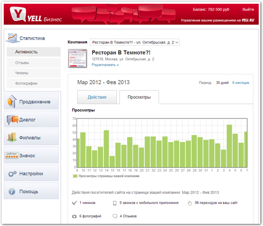
Task: Switch to the Действия tab
Action: click(97, 97)
